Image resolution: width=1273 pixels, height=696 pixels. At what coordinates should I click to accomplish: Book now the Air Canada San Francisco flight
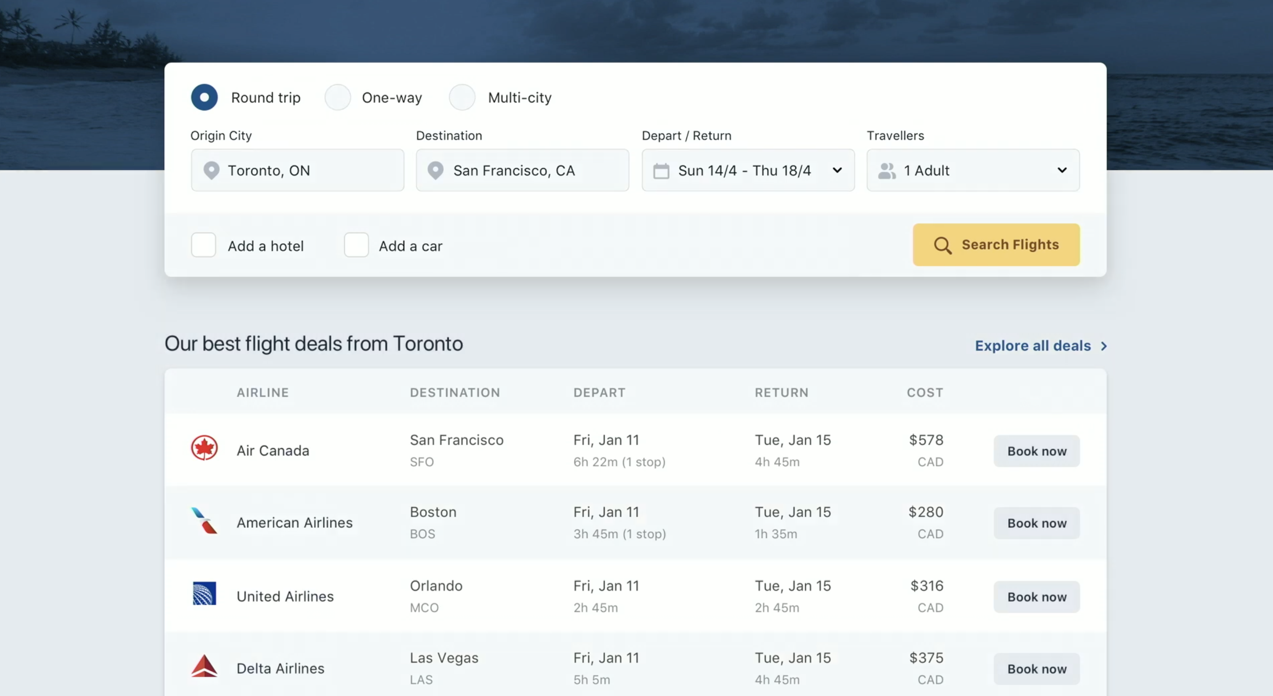click(x=1036, y=451)
